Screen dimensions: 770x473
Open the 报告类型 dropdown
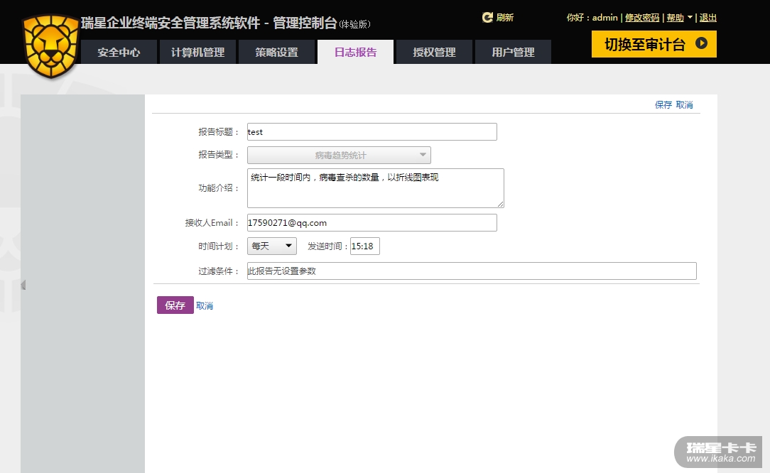(339, 155)
